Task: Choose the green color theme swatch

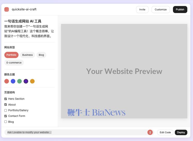Action: [20, 81]
